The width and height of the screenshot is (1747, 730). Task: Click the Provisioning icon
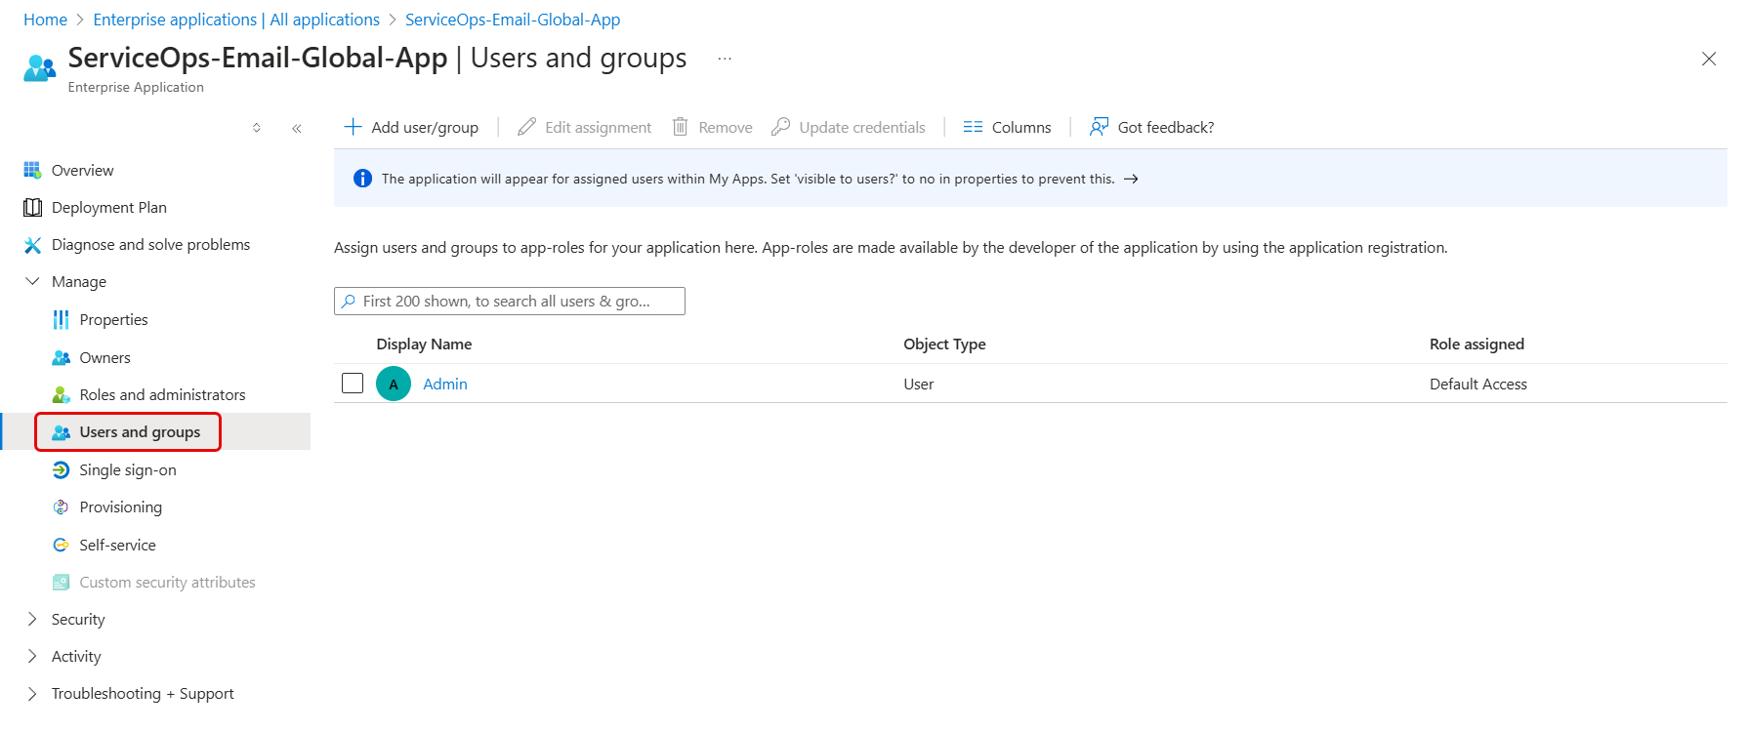tap(61, 507)
